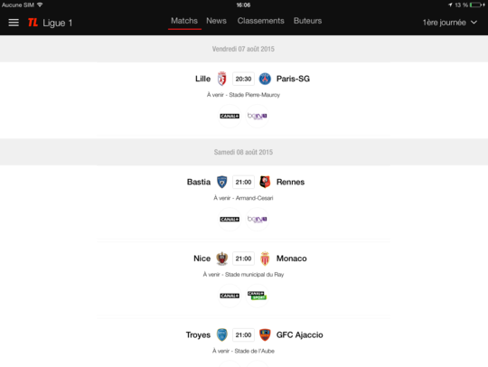
Task: Select the Monaco club crest
Action: tap(265, 259)
